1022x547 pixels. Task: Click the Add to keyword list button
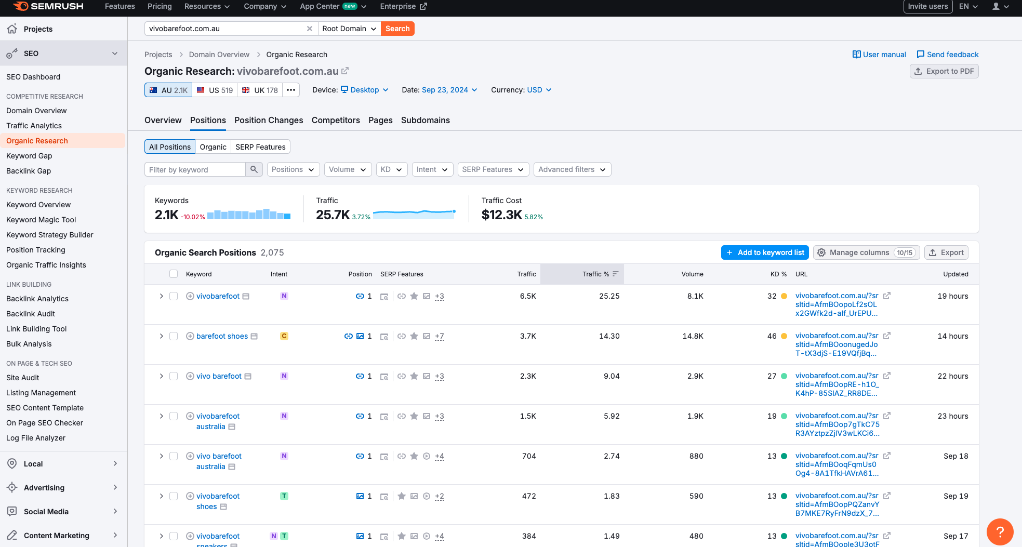(x=765, y=252)
